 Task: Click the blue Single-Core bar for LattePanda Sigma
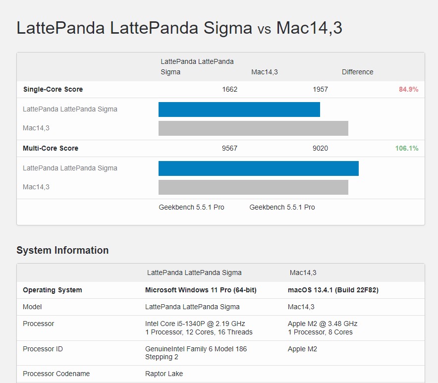(239, 109)
